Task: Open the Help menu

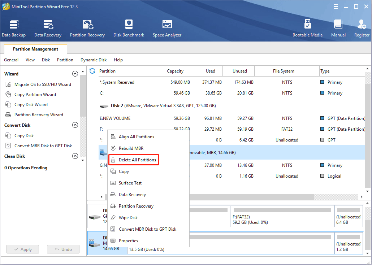Action: (118, 60)
